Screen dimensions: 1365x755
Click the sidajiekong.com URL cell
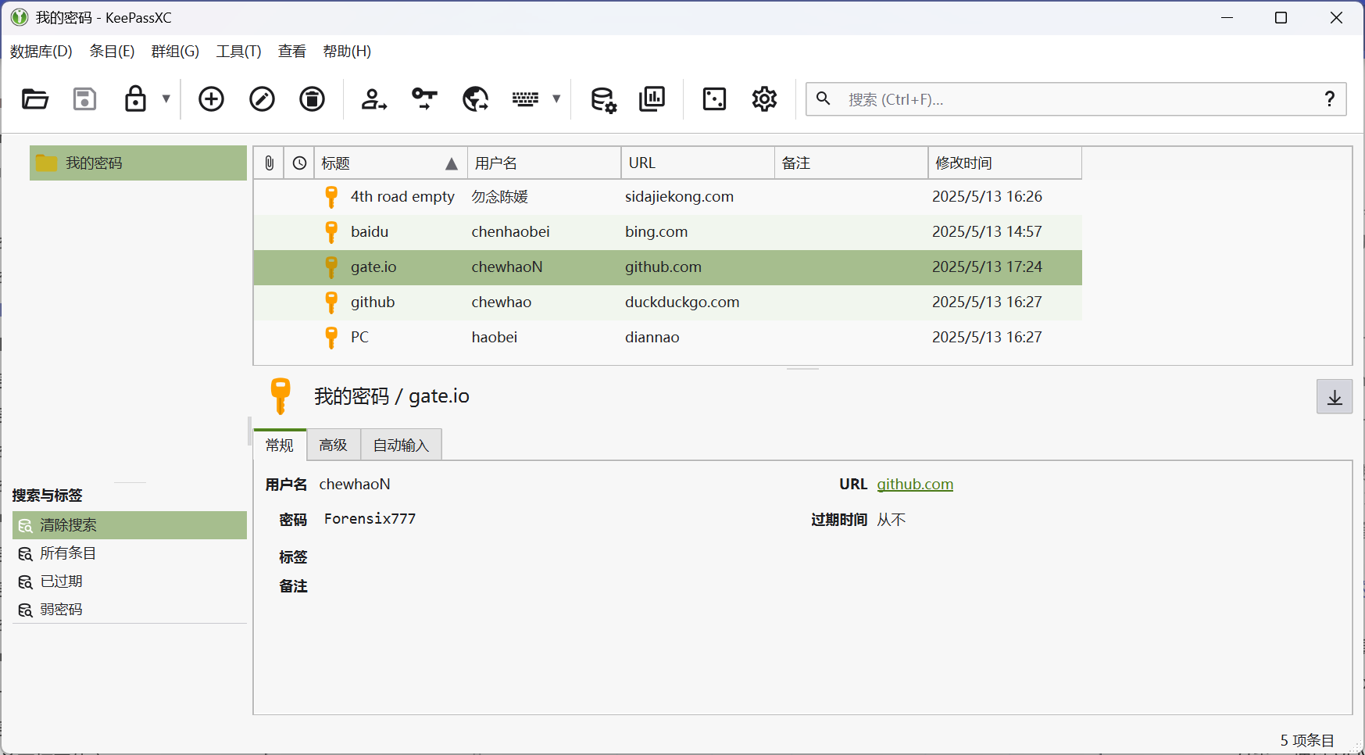click(x=679, y=197)
